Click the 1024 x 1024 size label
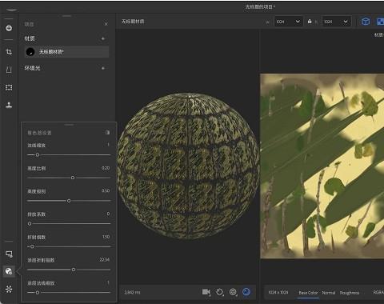The image size is (384, 304). [x=278, y=292]
